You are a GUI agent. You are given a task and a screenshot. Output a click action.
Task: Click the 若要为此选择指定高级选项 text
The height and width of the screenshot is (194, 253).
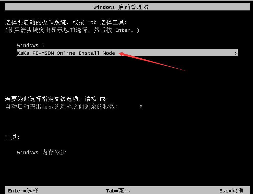point(41,99)
